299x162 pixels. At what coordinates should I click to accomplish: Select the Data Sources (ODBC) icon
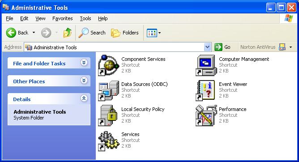click(109, 90)
